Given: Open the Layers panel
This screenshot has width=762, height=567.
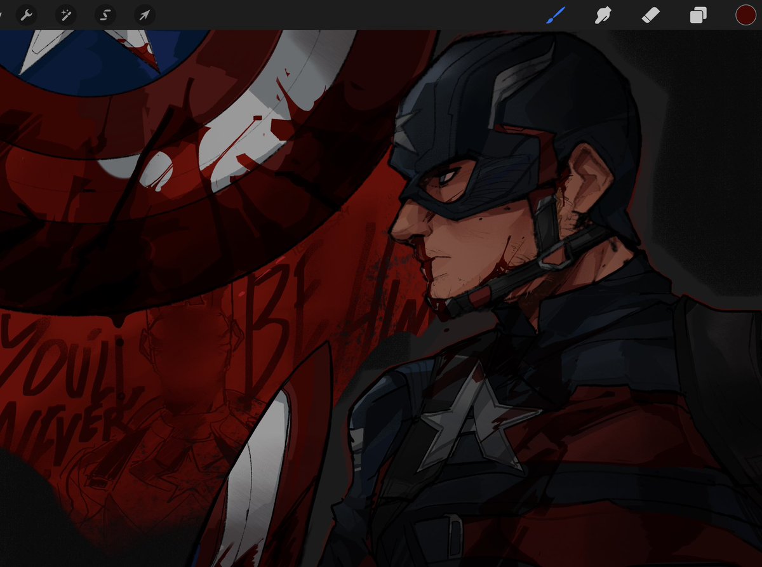Looking at the screenshot, I should tap(698, 15).
